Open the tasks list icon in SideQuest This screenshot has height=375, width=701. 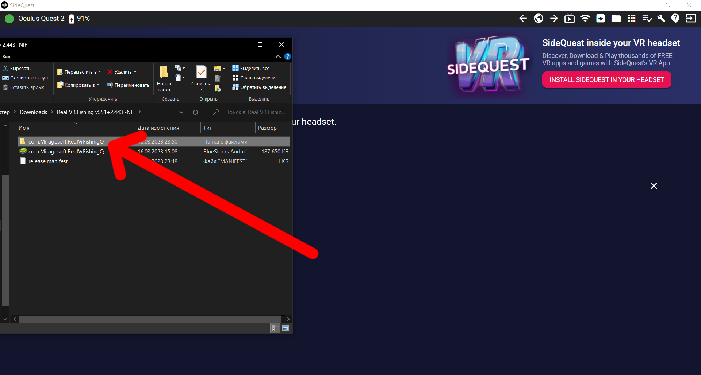[647, 19]
